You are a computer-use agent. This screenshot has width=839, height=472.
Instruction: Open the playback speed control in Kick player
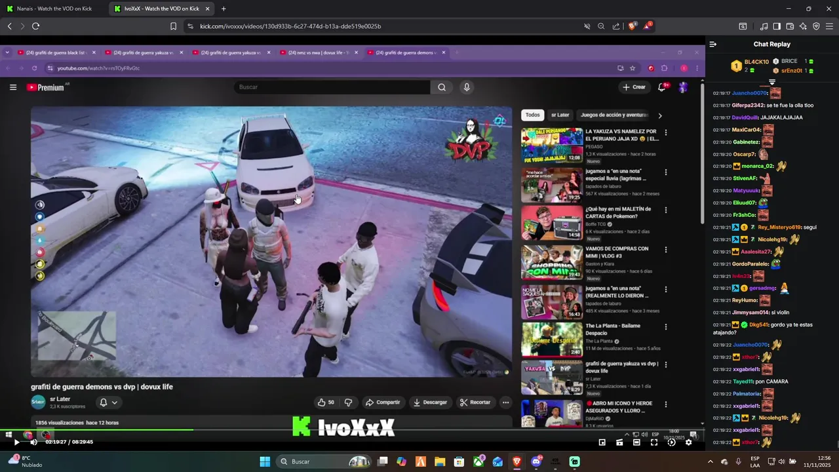click(671, 442)
